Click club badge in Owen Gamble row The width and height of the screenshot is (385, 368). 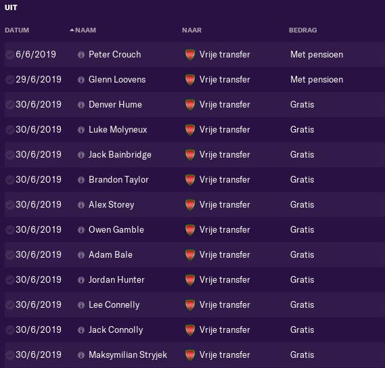(x=190, y=230)
